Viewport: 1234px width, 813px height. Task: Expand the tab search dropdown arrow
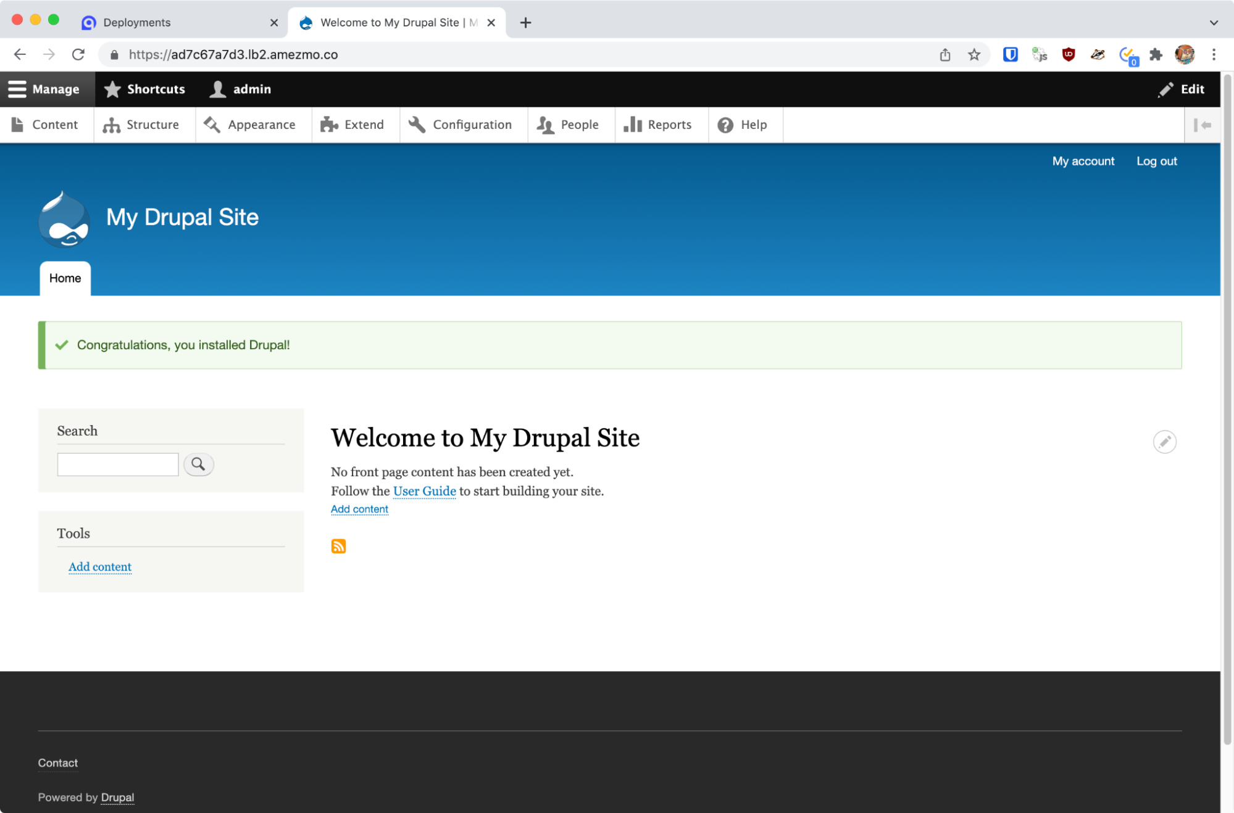click(x=1214, y=22)
